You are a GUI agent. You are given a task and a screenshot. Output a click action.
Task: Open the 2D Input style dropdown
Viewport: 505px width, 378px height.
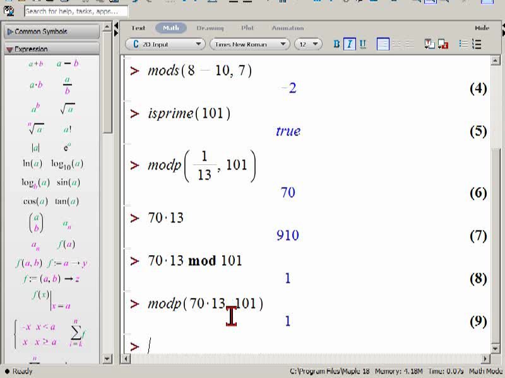click(165, 44)
